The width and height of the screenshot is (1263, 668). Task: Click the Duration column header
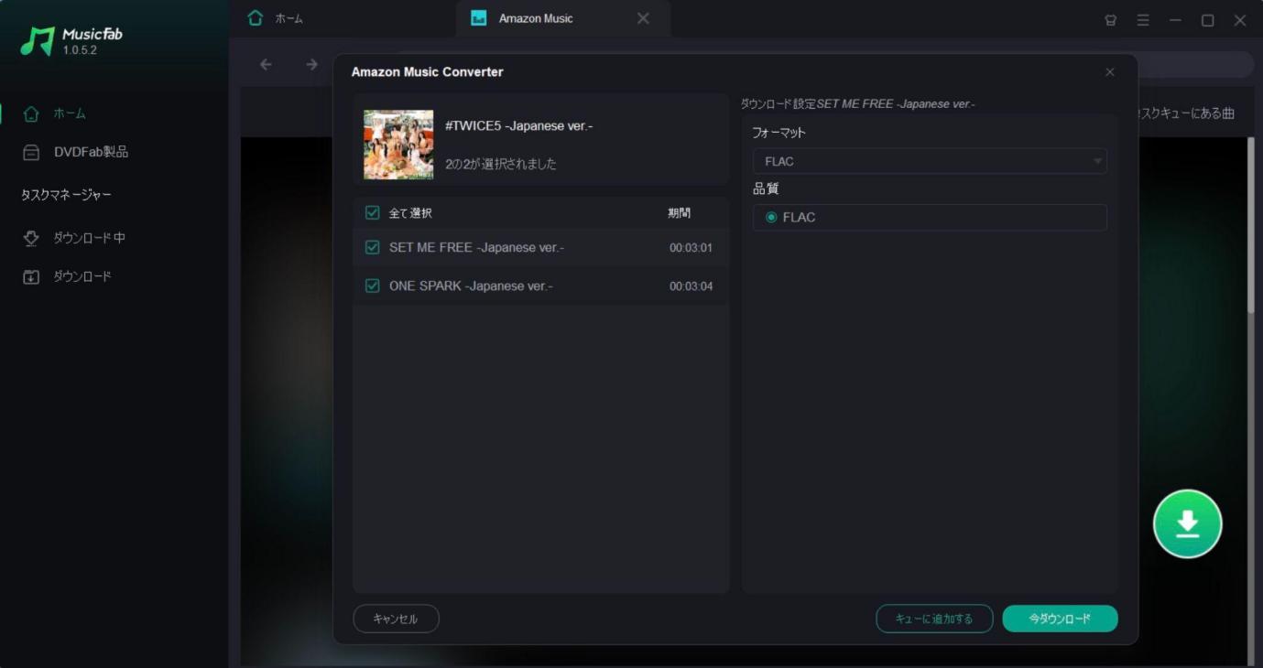tap(680, 212)
